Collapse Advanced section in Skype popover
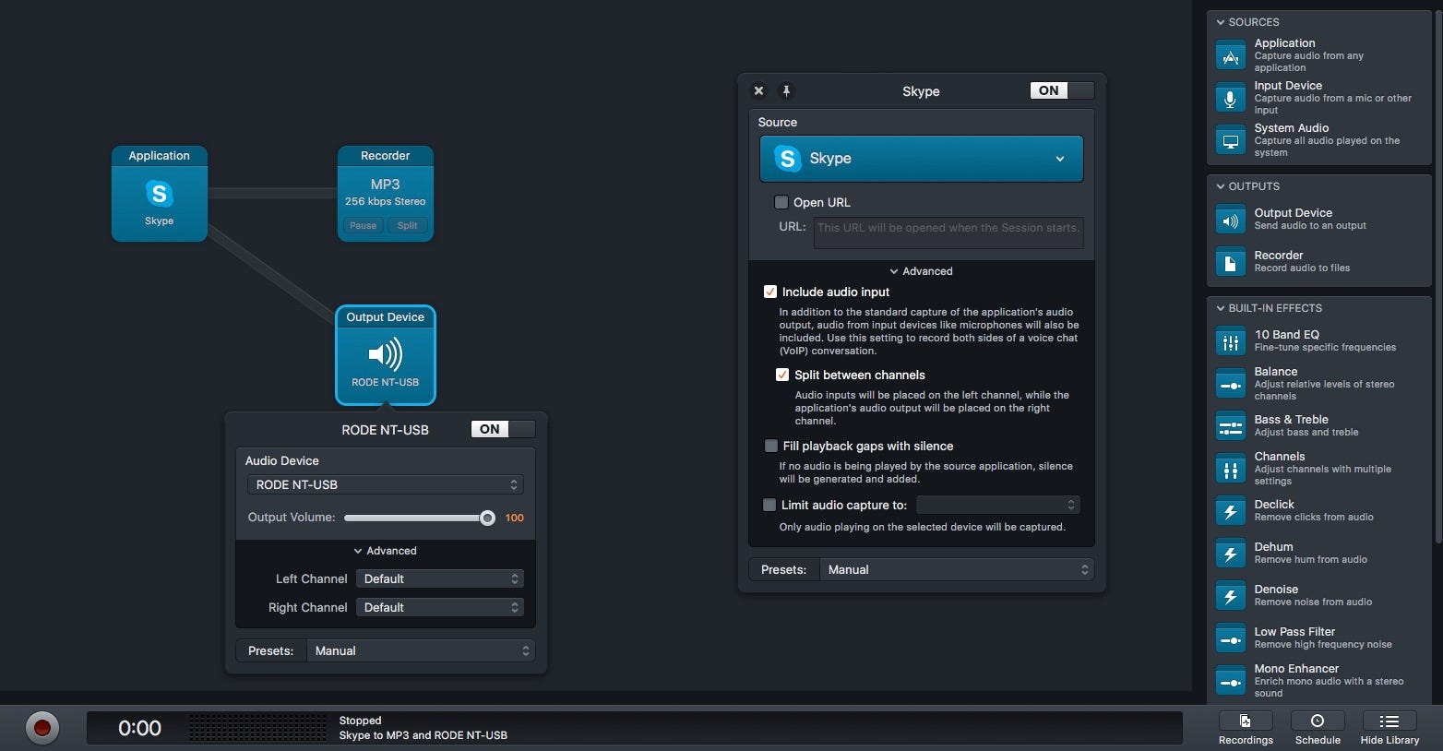Image resolution: width=1443 pixels, height=751 pixels. pos(921,271)
